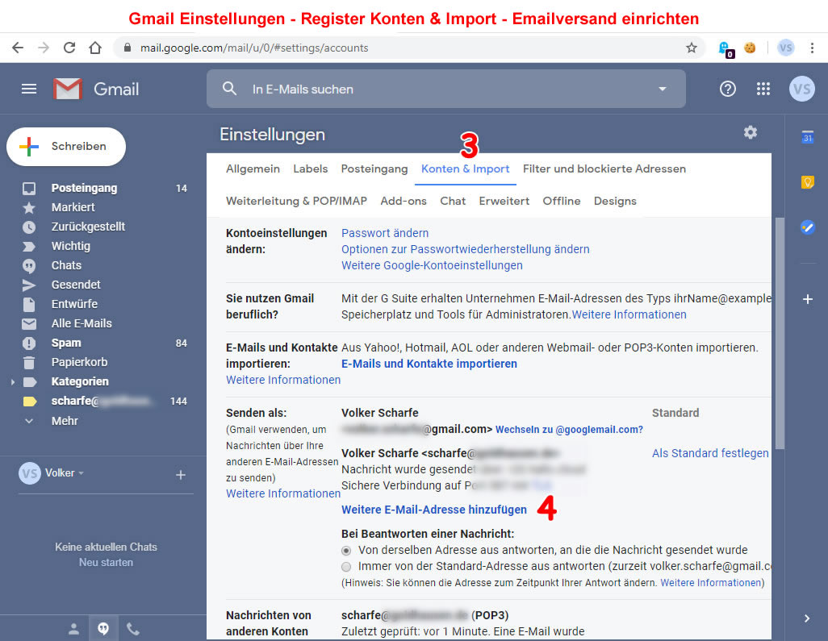This screenshot has width=828, height=641.
Task: Select the Konten & Import tab
Action: tap(465, 169)
